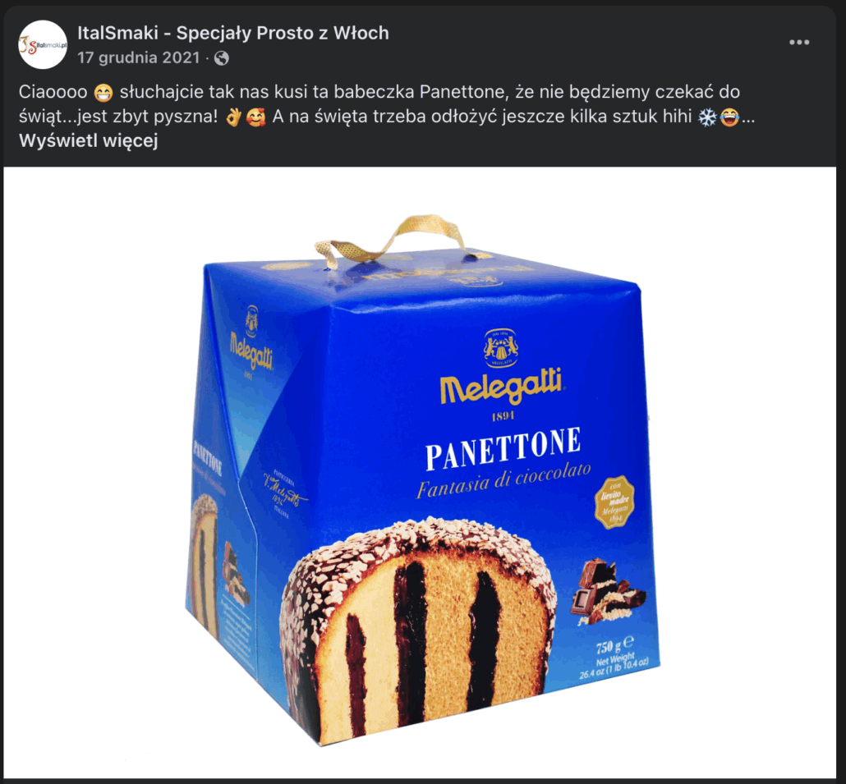Click the public globe privacy icon

[222, 58]
